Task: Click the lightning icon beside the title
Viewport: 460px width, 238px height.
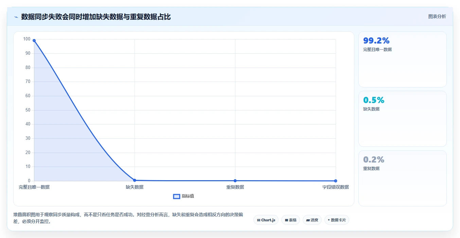Action: (16, 17)
